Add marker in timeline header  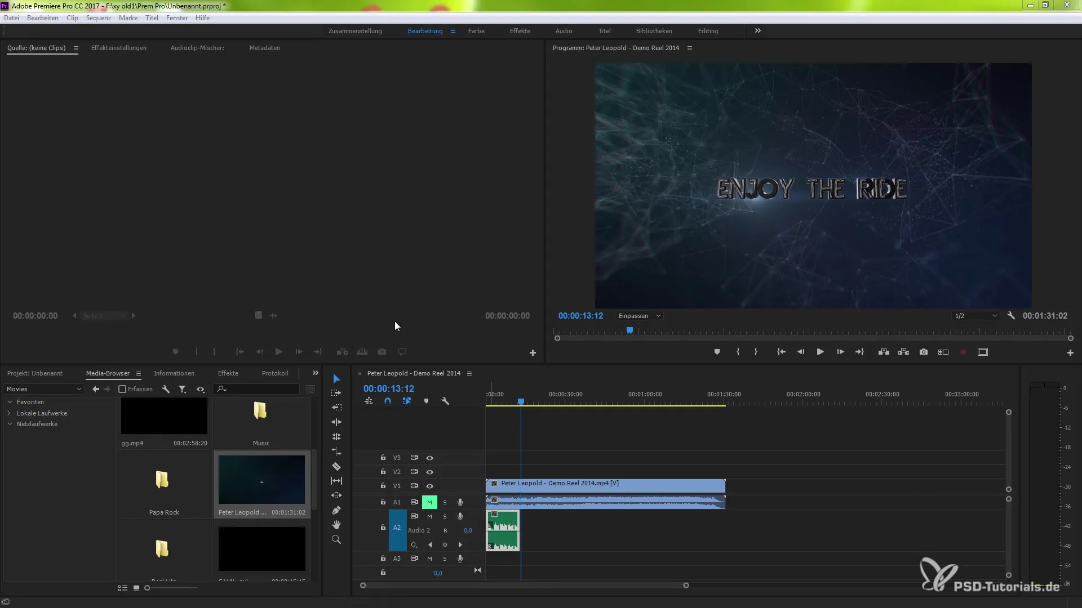click(x=426, y=401)
